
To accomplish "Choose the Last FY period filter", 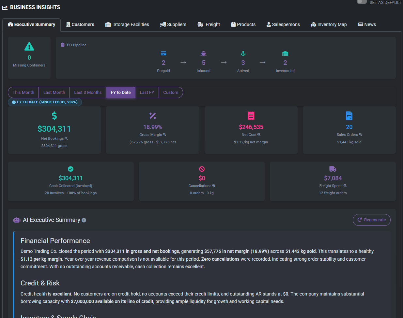I will pos(147,93).
